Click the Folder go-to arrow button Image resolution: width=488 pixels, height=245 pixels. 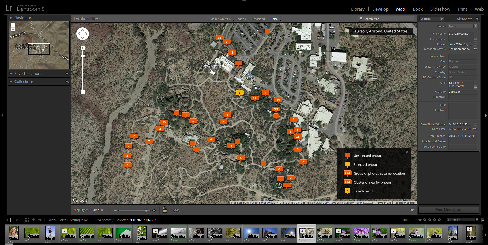coord(475,44)
